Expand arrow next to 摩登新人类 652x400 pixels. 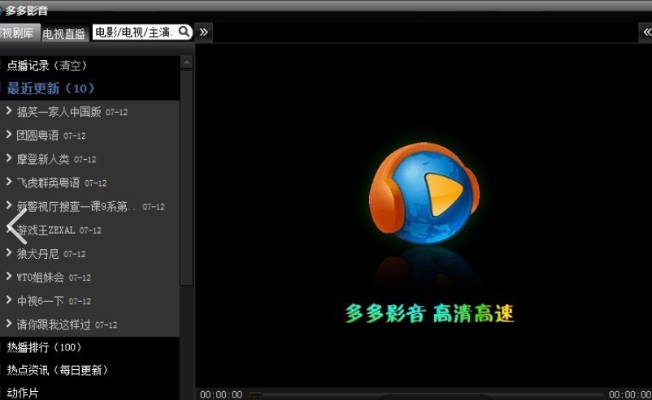pyautogui.click(x=9, y=157)
